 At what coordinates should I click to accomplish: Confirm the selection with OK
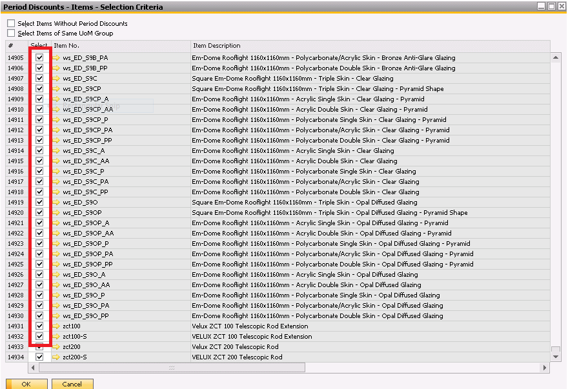(26, 384)
